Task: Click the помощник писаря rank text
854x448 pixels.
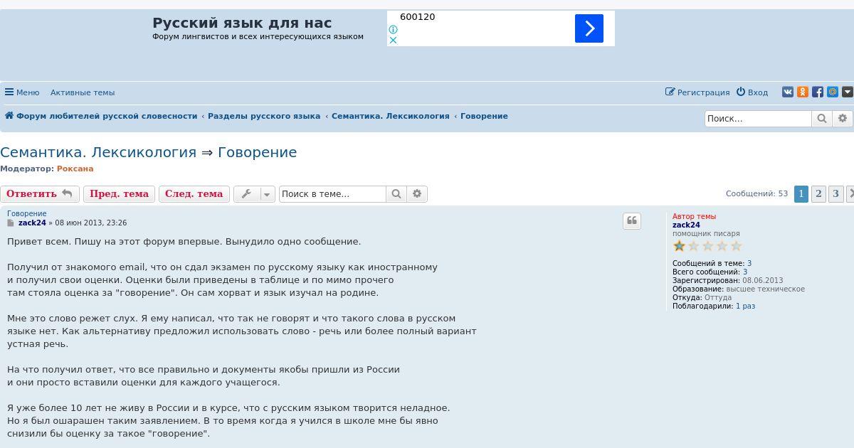Action: (706, 233)
